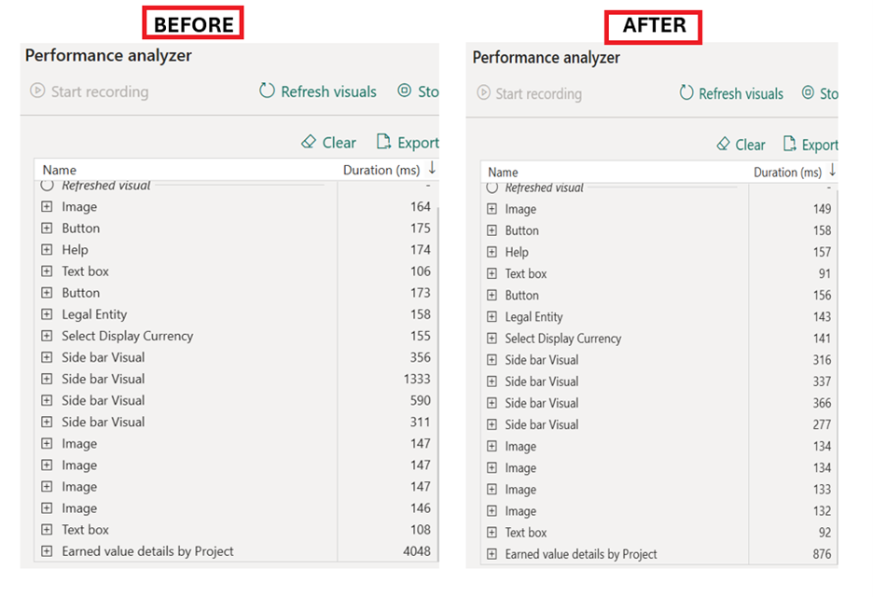Expand Earned value details by Project showing 4048
This screenshot has height=597, width=873.
(x=48, y=551)
